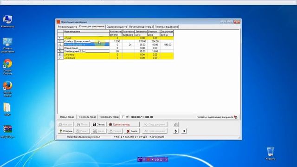Image resolution: width=297 pixels, height=167 pixels.
Task: Click the Нов. док button
Action: [x=65, y=124]
